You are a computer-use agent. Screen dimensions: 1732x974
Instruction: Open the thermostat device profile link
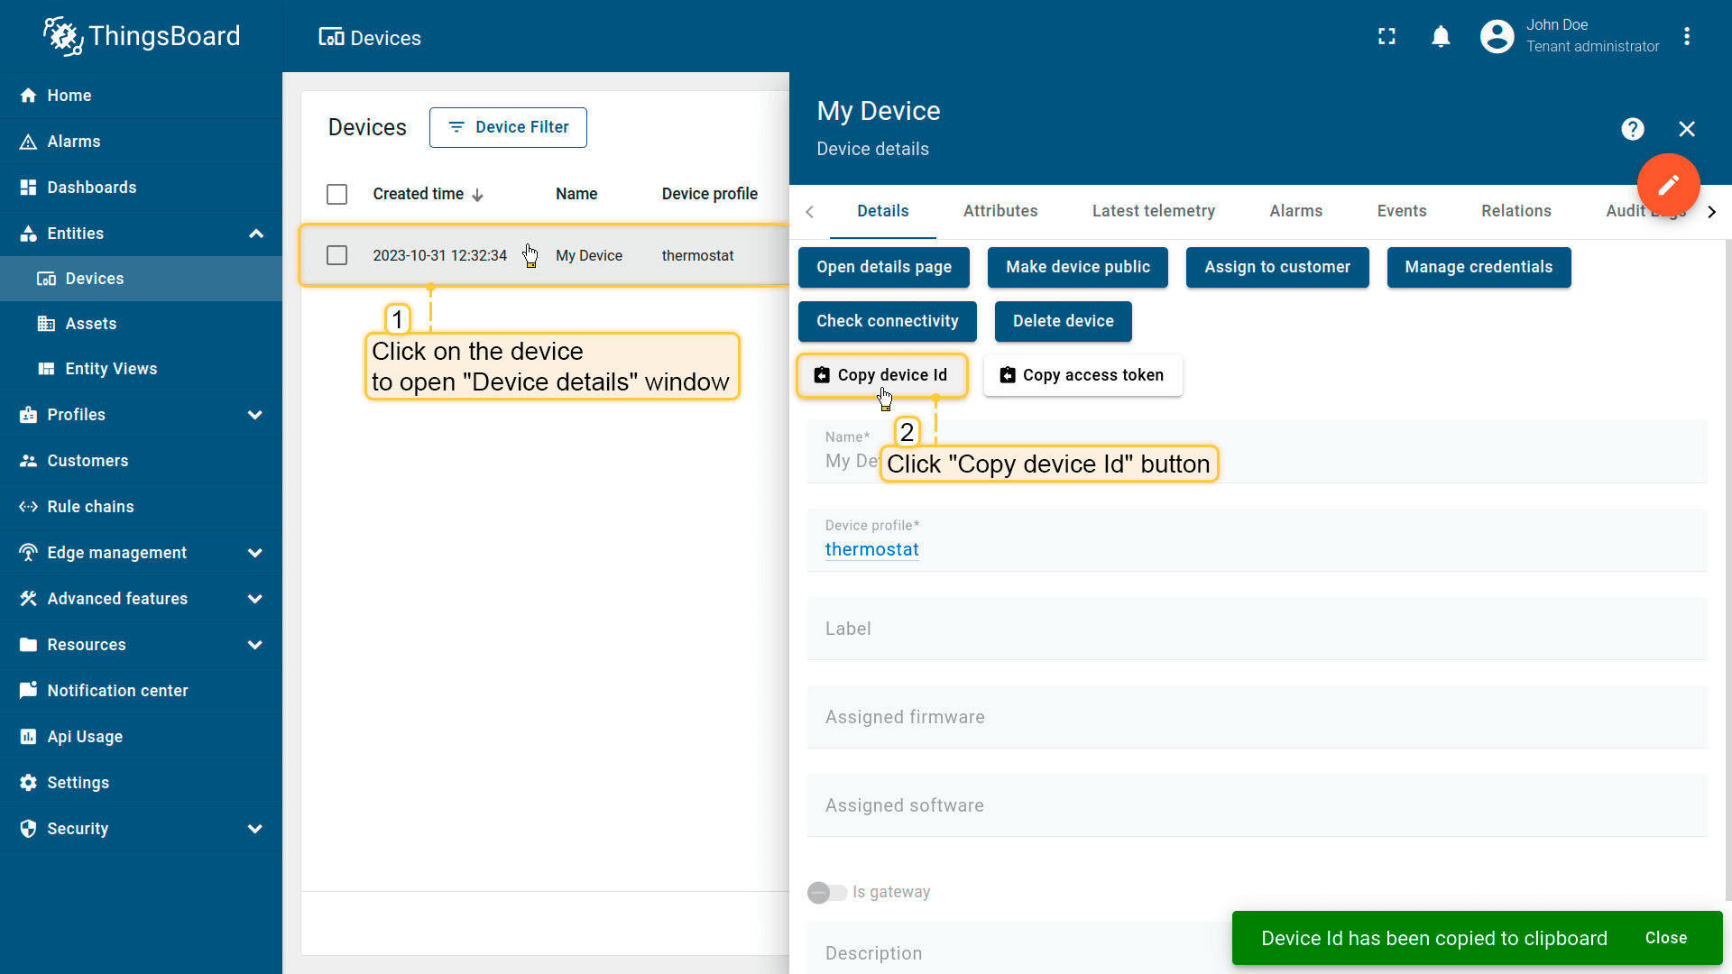pos(871,549)
